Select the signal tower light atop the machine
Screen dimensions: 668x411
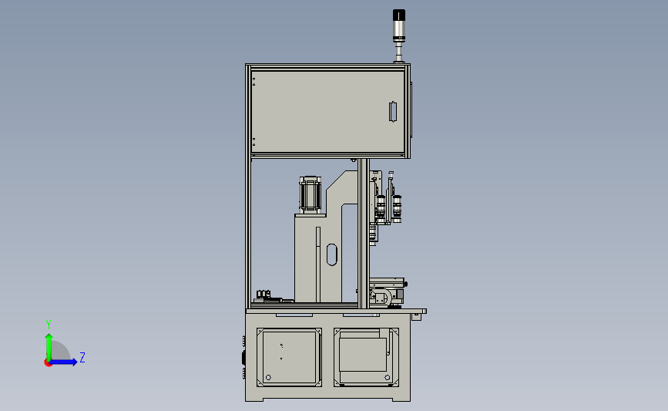399,35
